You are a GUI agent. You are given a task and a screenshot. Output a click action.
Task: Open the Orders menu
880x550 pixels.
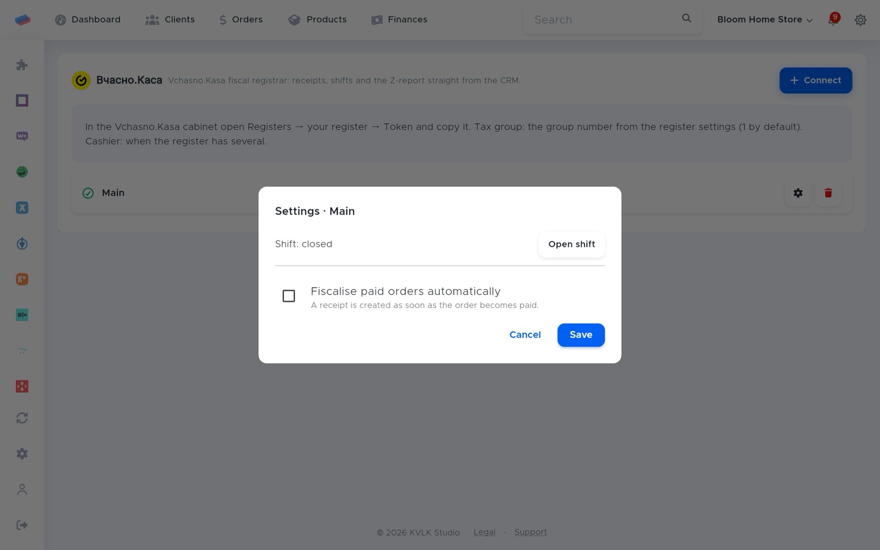click(x=241, y=20)
